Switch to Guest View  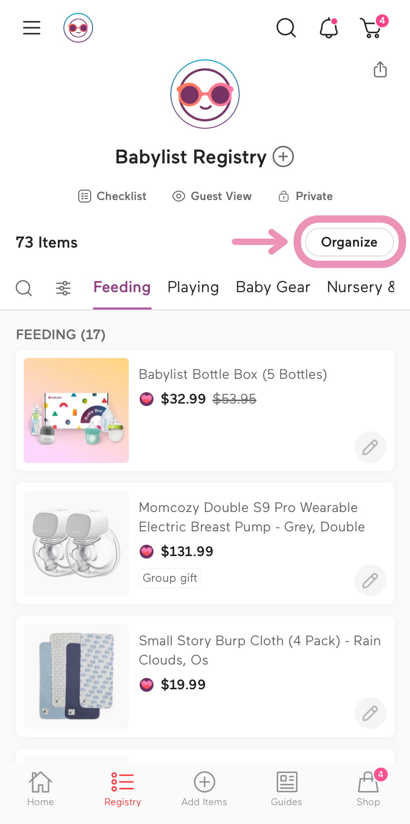click(x=212, y=197)
